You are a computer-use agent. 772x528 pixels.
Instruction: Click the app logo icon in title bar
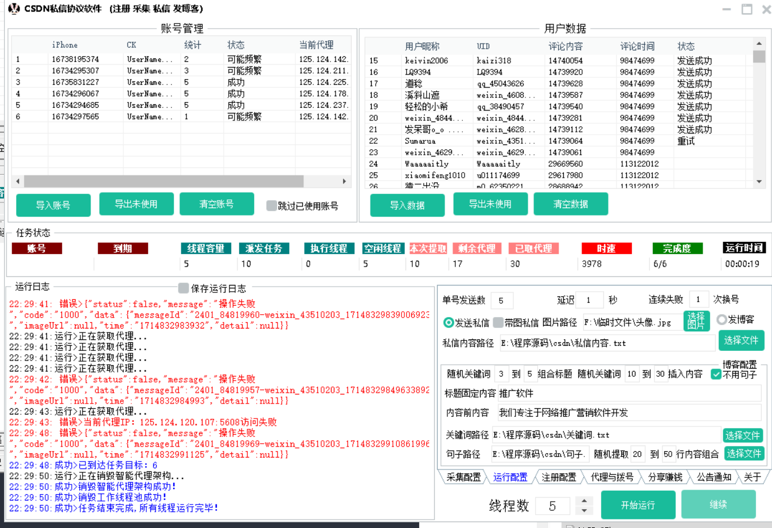(x=14, y=9)
